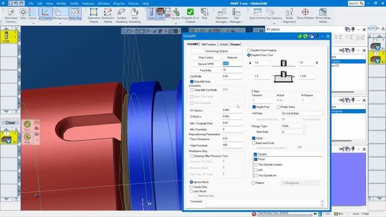Click the View ribbon icon
This screenshot has height=217, width=386.
23,14
